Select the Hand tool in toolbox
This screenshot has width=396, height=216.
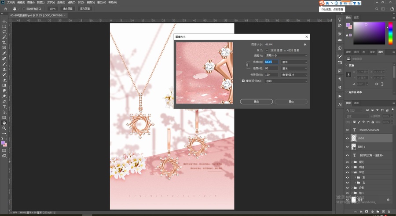[4, 123]
